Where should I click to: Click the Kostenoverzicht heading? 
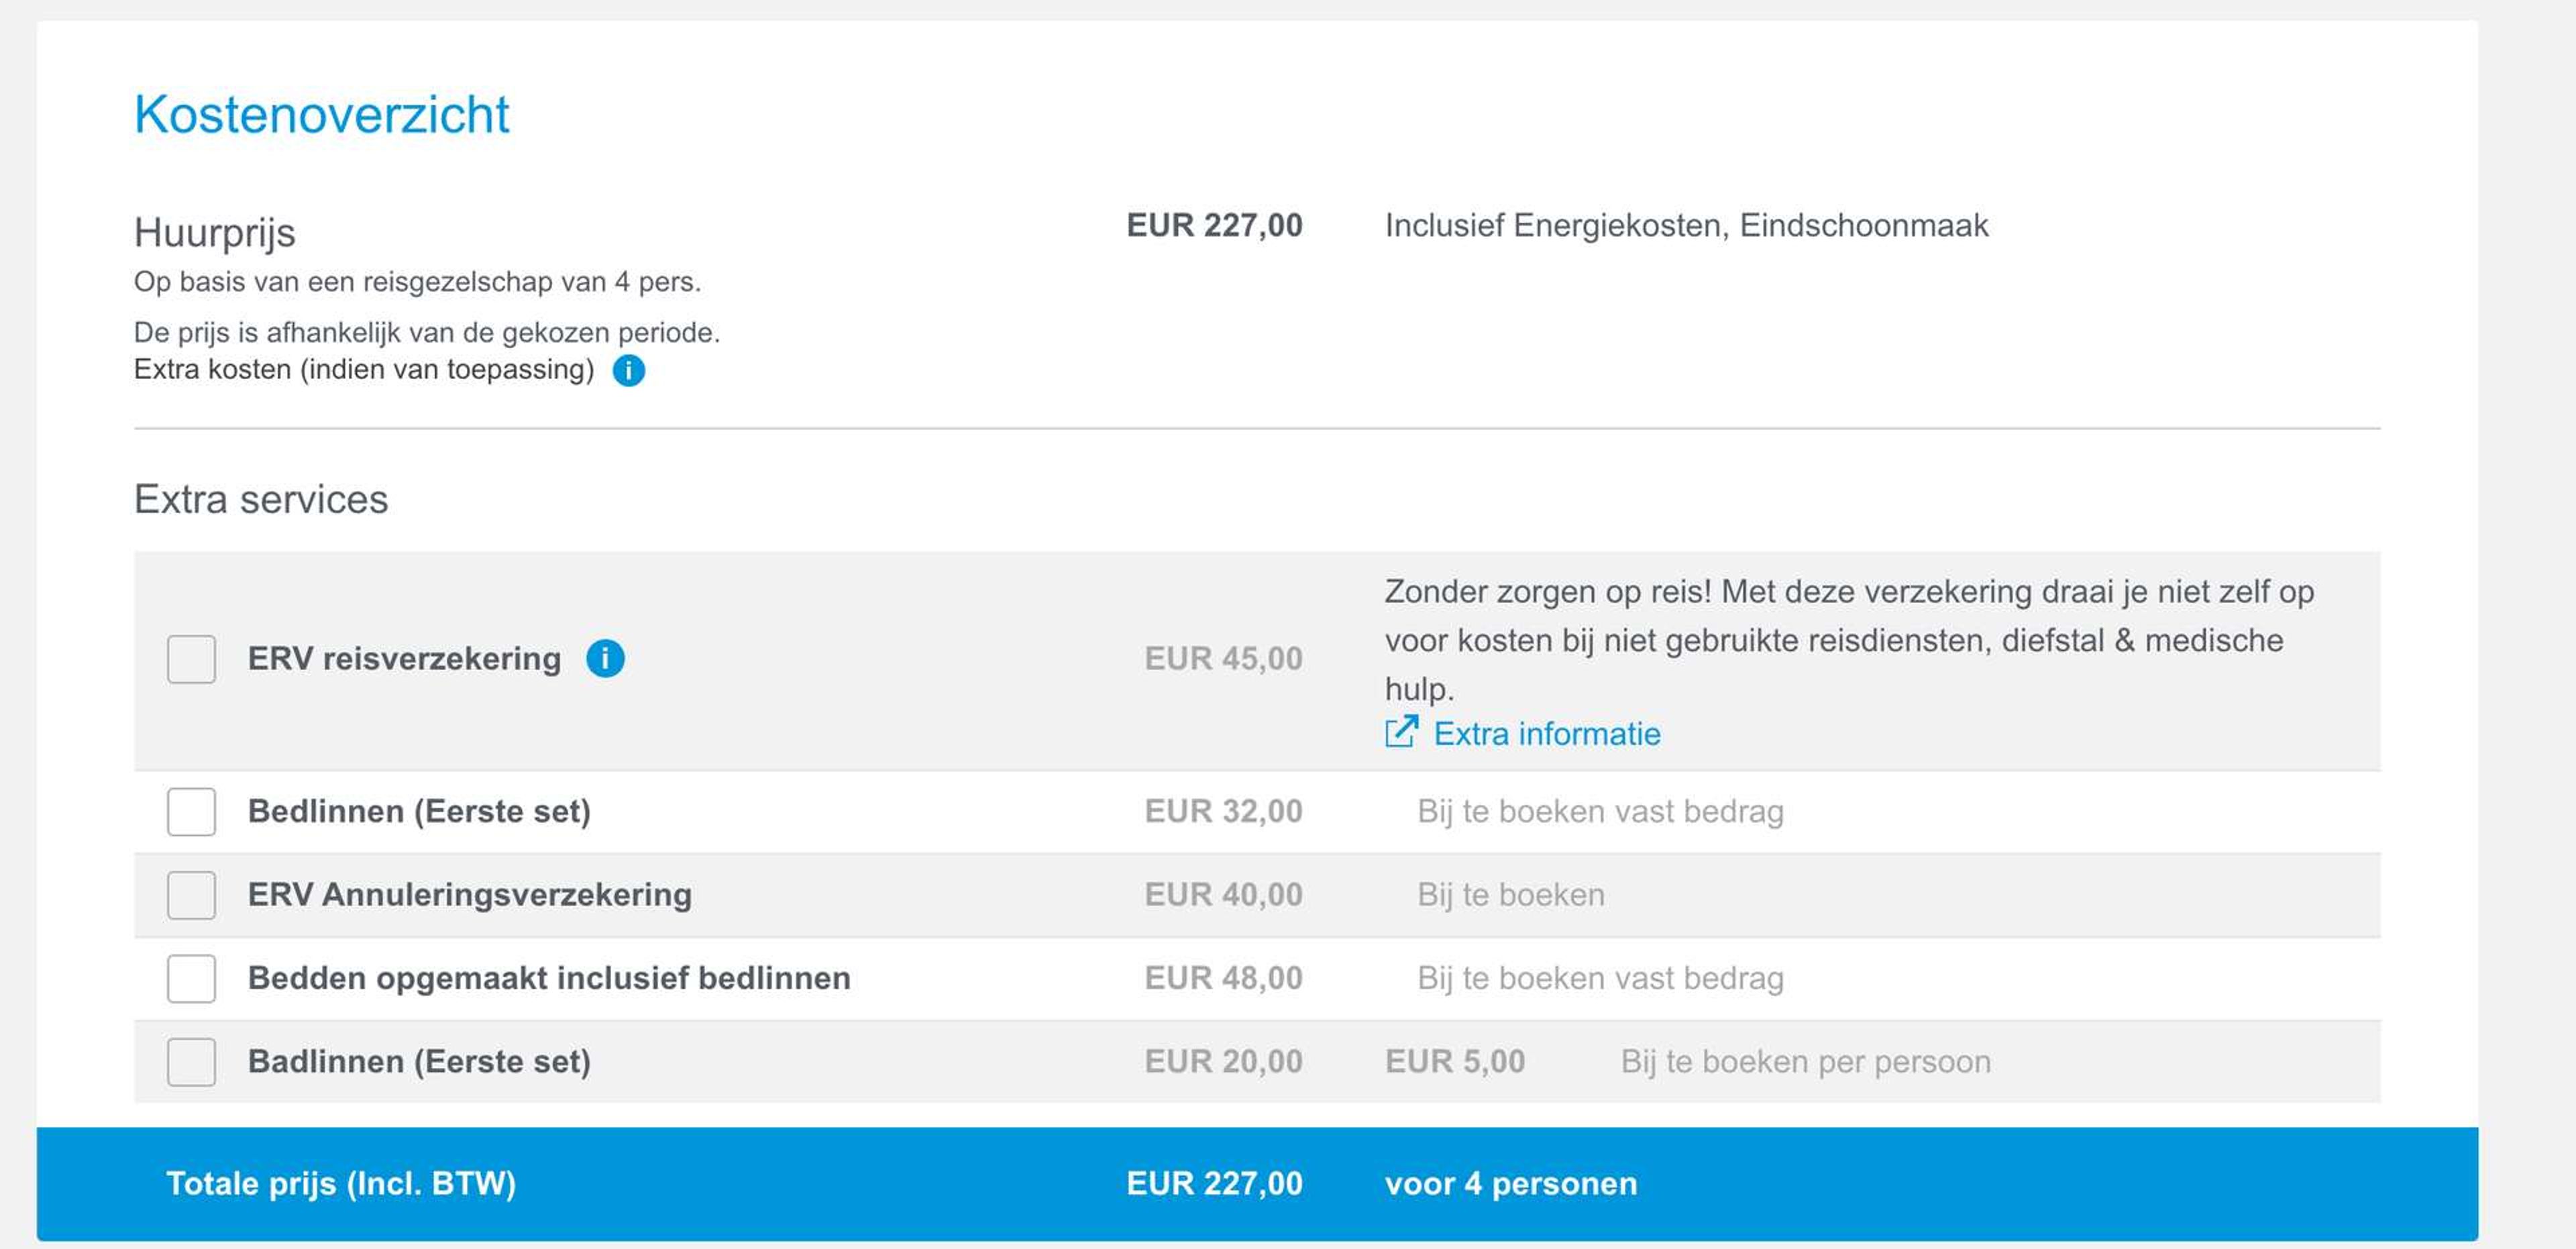(321, 115)
